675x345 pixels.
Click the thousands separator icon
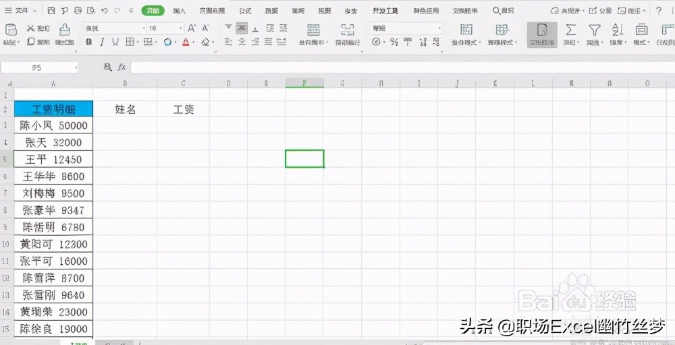(x=408, y=42)
